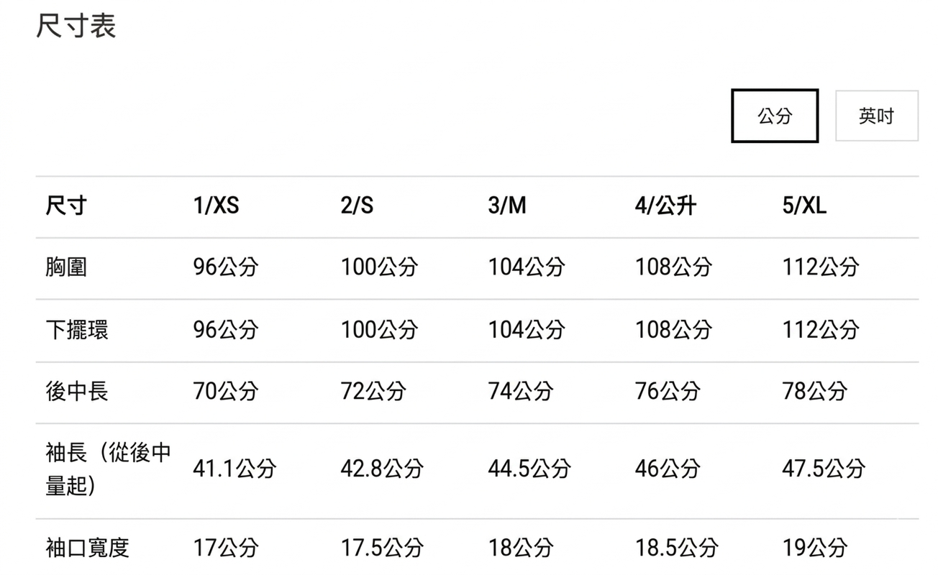The image size is (938, 575).
Task: Click the 18.5公分 cuff width cell
Action: click(x=676, y=548)
